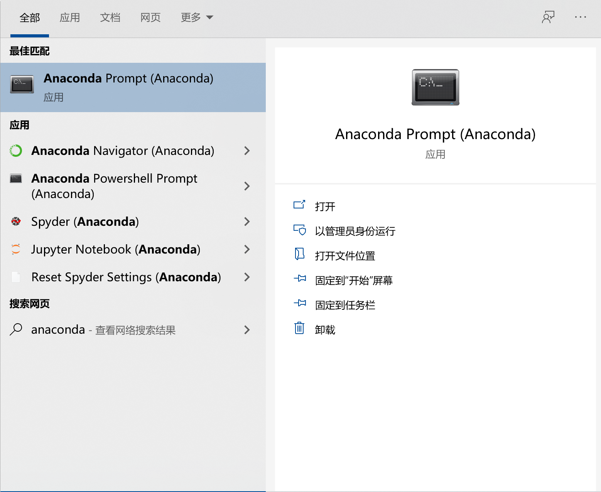The height and width of the screenshot is (492, 601).
Task: Expand Jupyter Notebook options via its chevron
Action: 247,249
